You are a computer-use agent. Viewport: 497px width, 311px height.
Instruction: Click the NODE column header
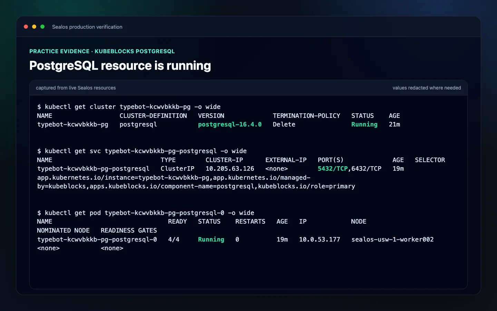359,222
